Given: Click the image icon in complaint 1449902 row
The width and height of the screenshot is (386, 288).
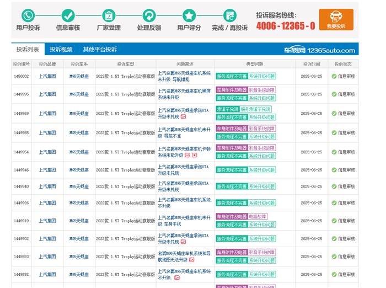Looking at the screenshot, I should tap(183, 242).
